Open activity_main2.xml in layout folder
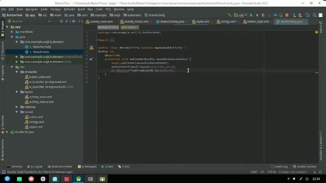The height and width of the screenshot is (183, 326). (x=41, y=102)
